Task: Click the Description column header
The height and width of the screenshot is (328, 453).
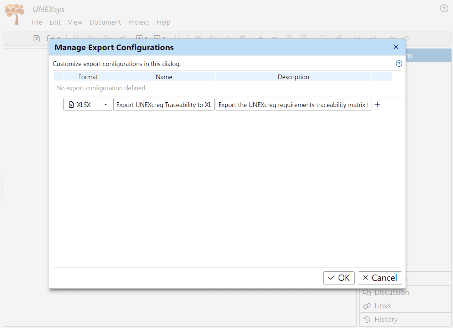Action: point(293,77)
